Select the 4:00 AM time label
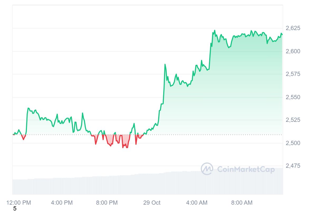 tap(197, 203)
